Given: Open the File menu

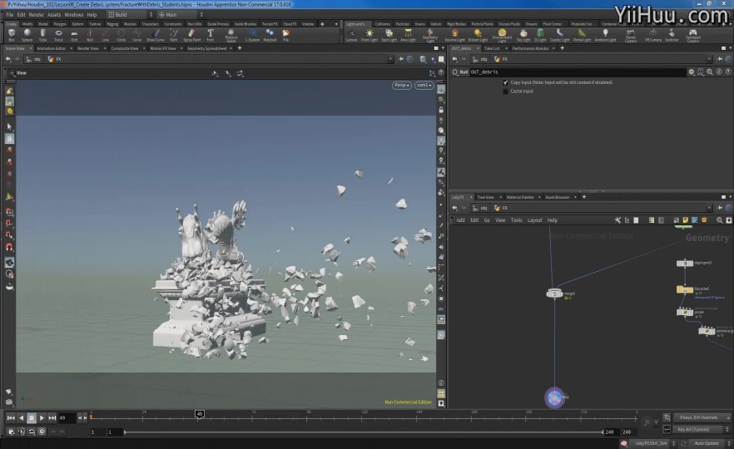Looking at the screenshot, I should [x=10, y=14].
